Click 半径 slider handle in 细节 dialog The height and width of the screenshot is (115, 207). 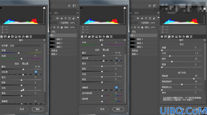170,56
